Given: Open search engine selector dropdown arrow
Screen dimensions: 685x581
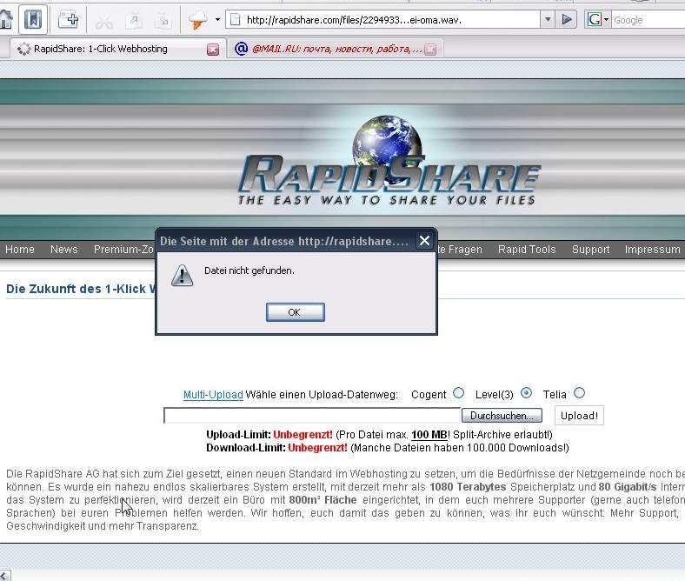Looking at the screenshot, I should [606, 20].
